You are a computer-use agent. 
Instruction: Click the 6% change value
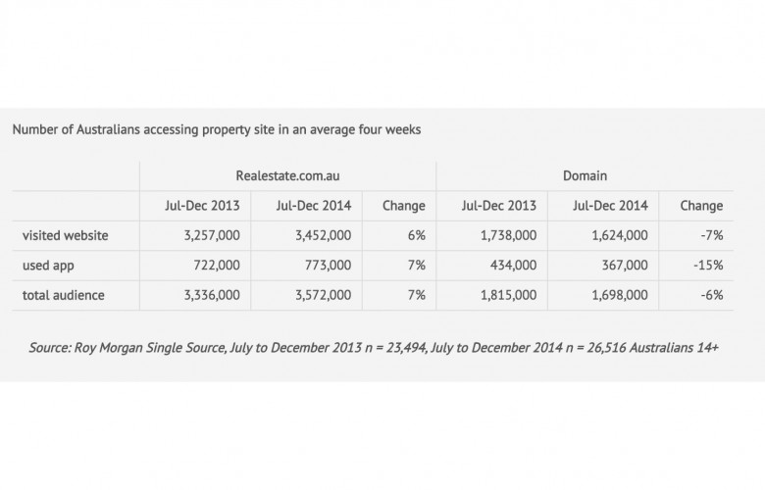[417, 235]
